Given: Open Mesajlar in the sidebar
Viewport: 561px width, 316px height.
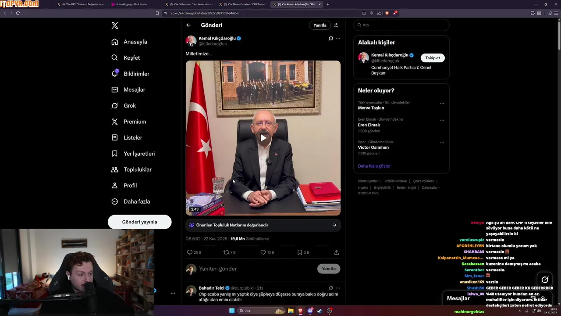Looking at the screenshot, I should click(128, 90).
